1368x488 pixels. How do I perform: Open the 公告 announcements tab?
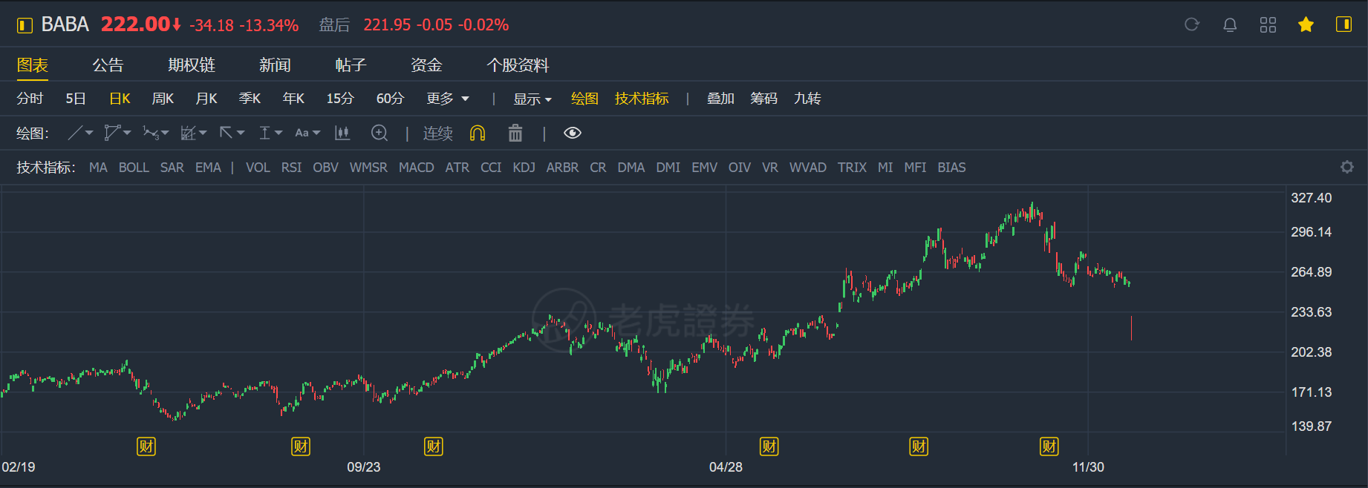click(108, 65)
